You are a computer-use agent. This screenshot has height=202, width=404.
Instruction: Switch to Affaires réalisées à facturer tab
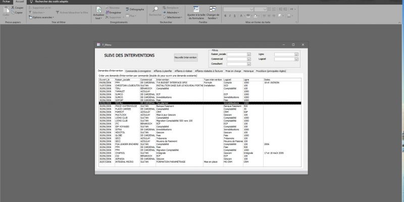point(209,71)
